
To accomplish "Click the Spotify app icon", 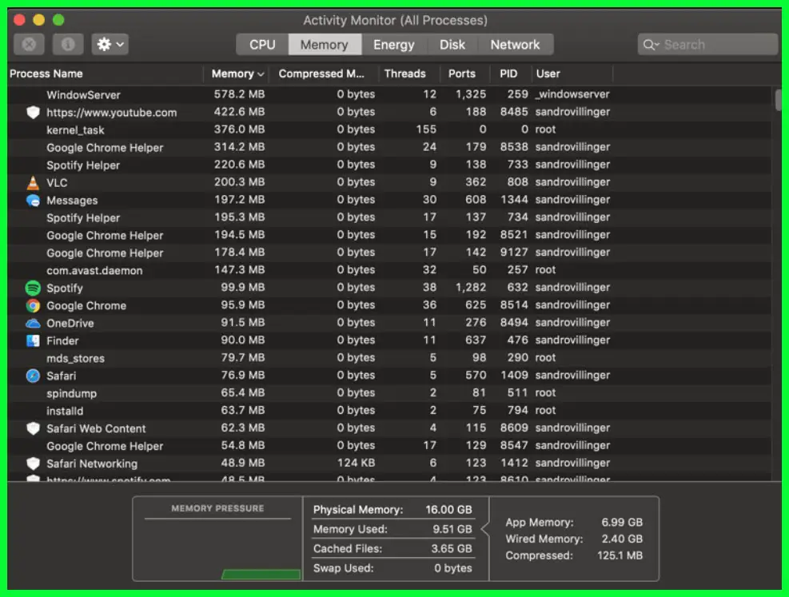I will click(33, 288).
